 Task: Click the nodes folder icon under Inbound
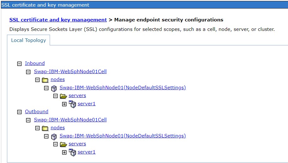[45, 80]
